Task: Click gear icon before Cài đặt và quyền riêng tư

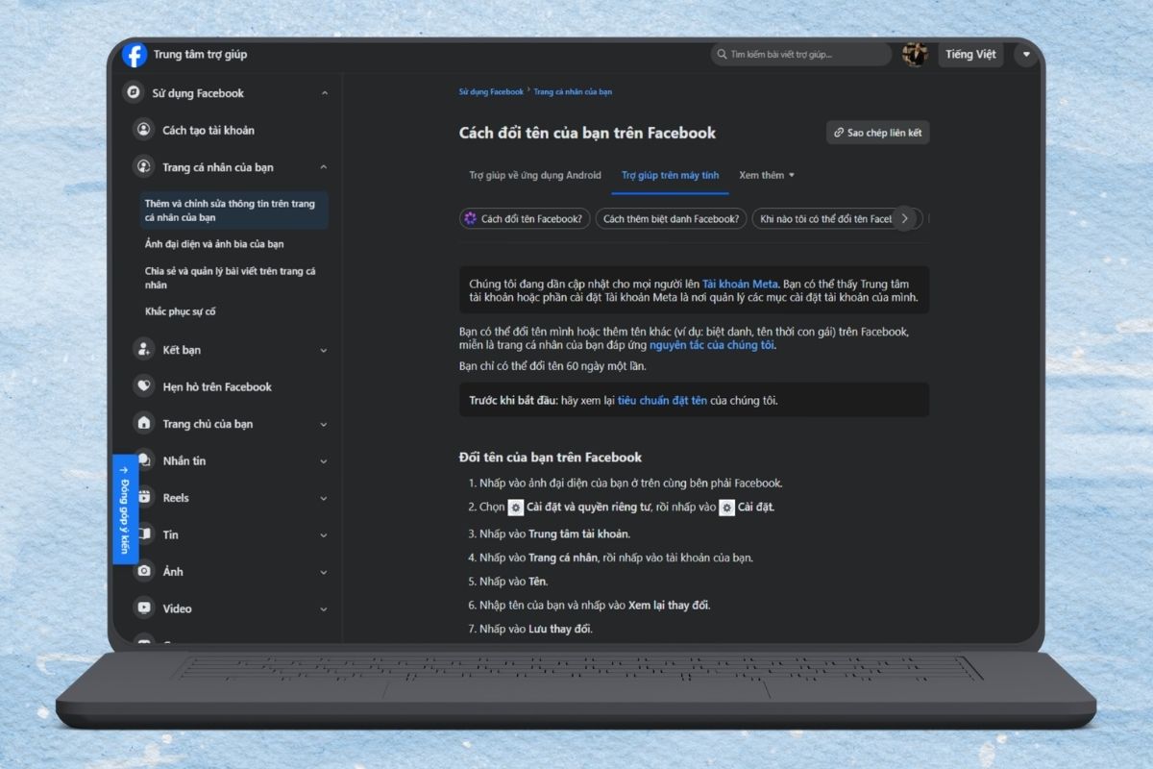Action: coord(516,508)
